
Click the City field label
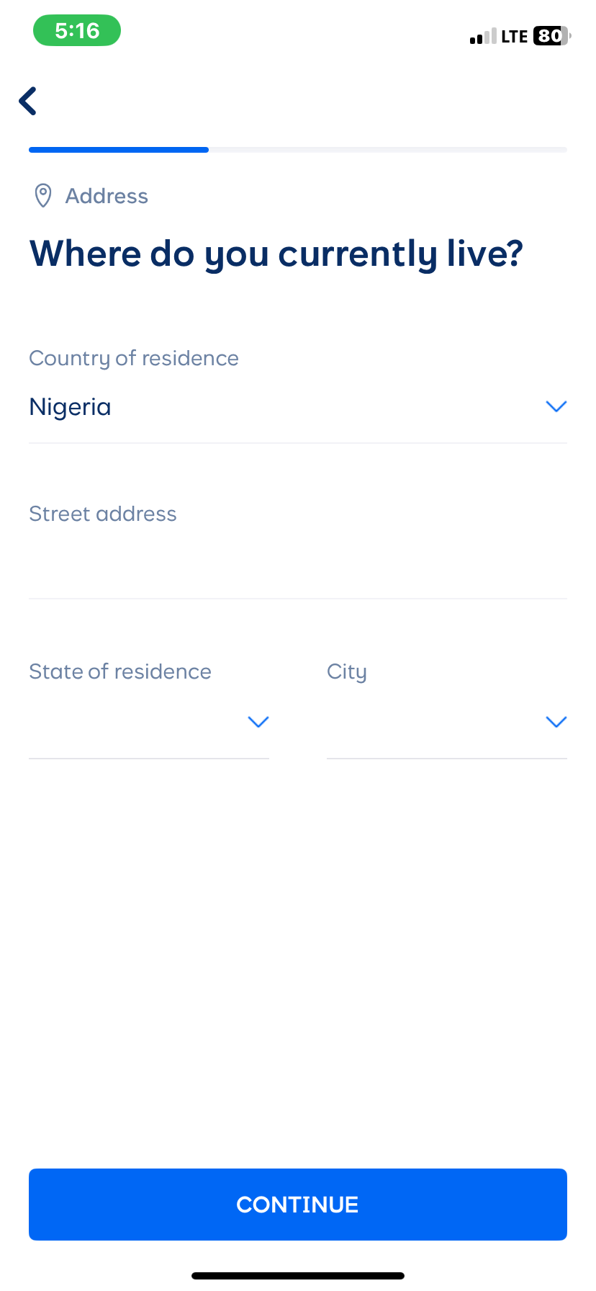347,671
